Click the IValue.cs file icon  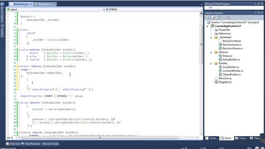point(220,56)
